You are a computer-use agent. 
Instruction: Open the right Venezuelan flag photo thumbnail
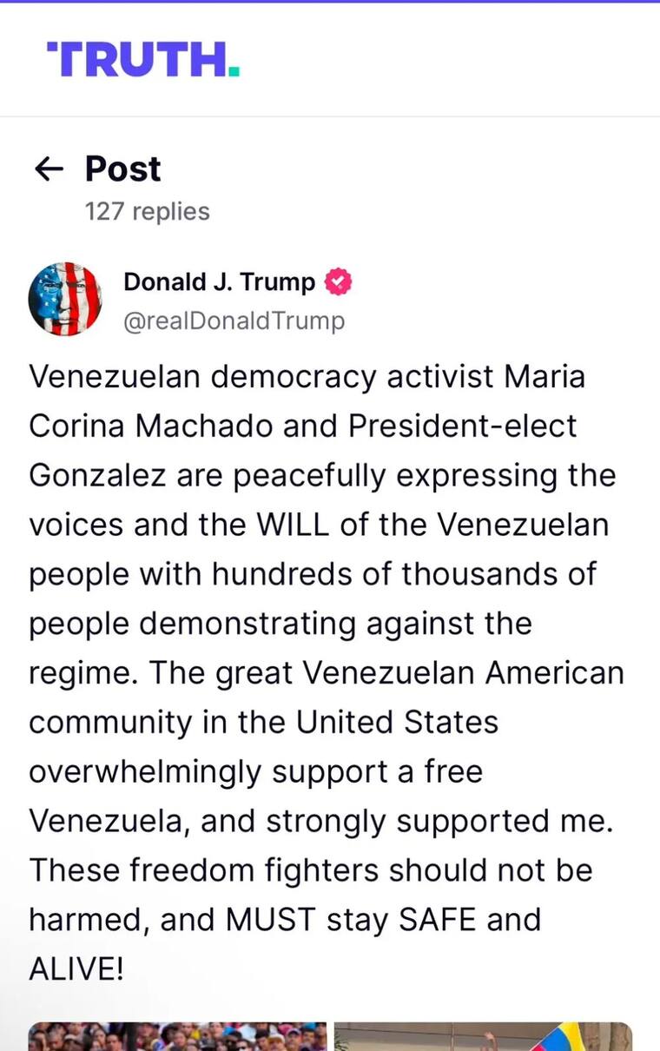pos(483,1037)
